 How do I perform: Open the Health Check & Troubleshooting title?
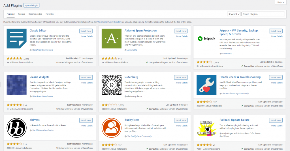240,77
